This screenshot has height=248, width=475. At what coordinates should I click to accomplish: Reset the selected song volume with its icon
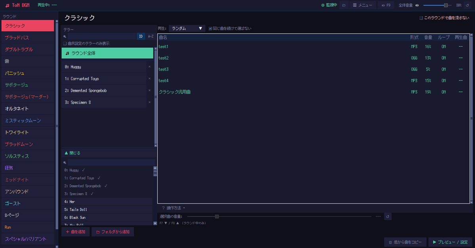[x=387, y=216]
